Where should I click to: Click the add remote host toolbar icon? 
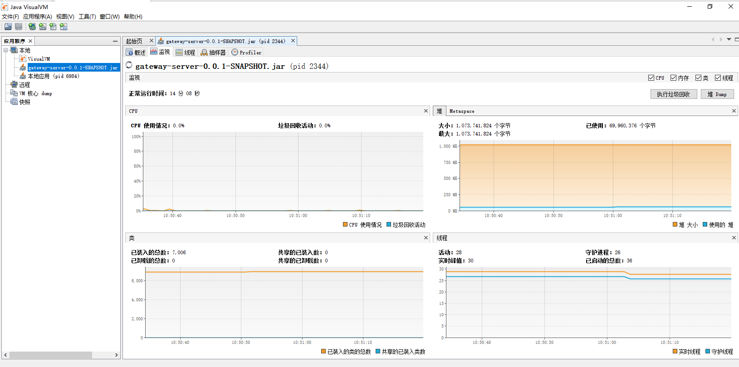[x=32, y=27]
